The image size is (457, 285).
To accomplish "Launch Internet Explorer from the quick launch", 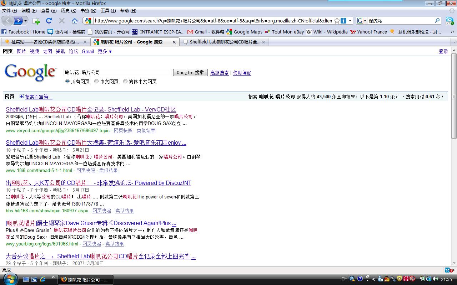I will (x=42, y=279).
